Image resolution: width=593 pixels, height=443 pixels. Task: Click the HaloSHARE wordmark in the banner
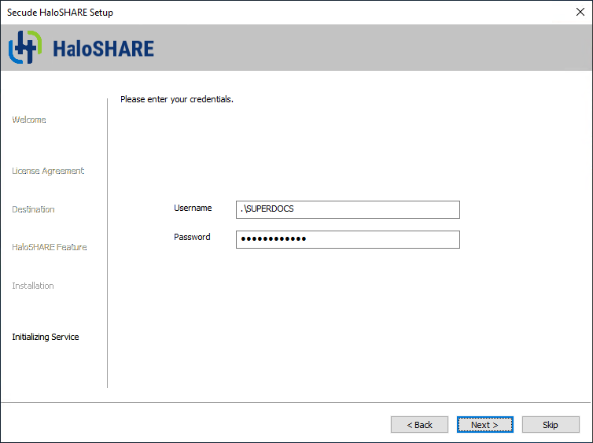103,49
